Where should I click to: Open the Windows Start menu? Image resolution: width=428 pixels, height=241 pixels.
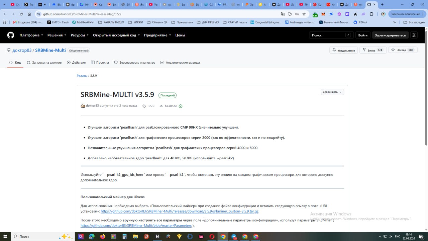(5, 236)
